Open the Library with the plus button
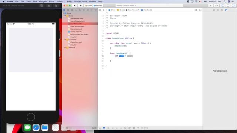This screenshot has width=237, height=133. point(211,6)
